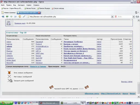Open new user Firelord profile
This screenshot has height=105, width=140.
point(39,44)
